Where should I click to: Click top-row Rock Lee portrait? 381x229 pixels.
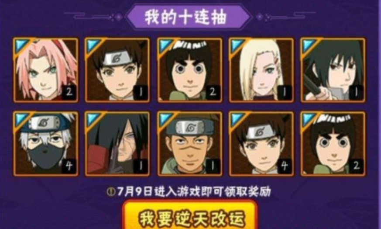[x=189, y=70]
